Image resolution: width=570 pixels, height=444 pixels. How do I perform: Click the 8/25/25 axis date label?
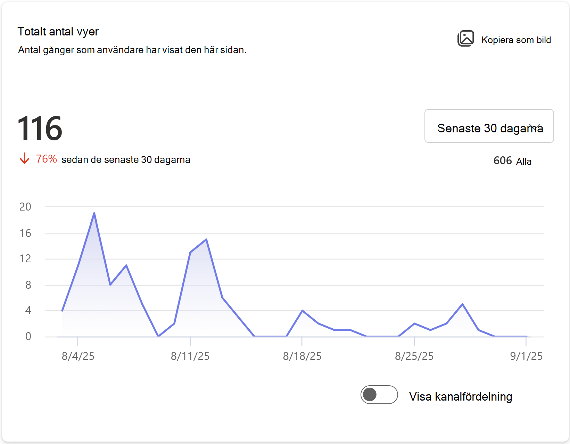click(x=414, y=356)
